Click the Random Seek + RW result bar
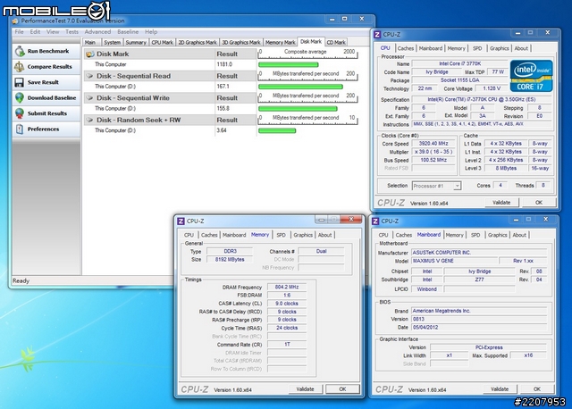 coord(277,130)
